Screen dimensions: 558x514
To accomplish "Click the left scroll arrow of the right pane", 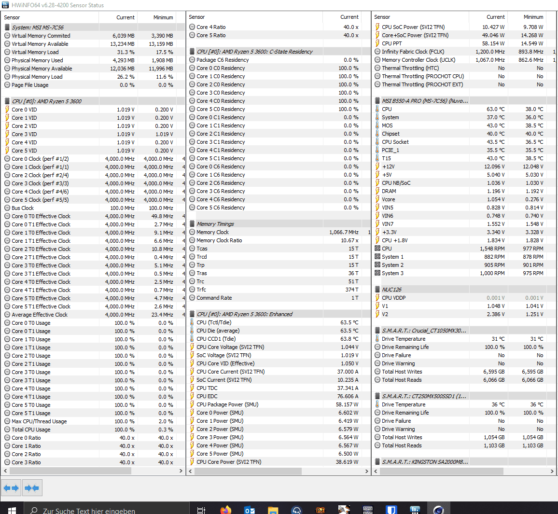I will tap(376, 472).
